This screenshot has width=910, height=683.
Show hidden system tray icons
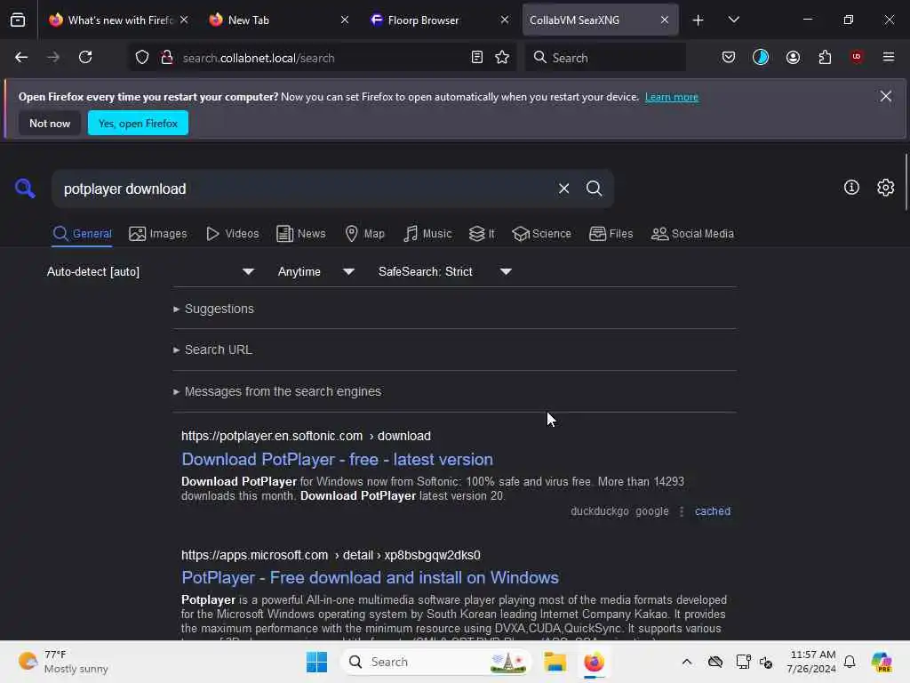[687, 662]
